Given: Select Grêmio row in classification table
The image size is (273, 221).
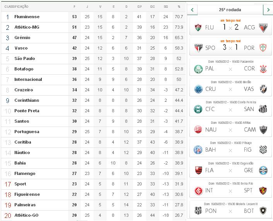Looking at the screenshot, I should (x=22, y=38).
